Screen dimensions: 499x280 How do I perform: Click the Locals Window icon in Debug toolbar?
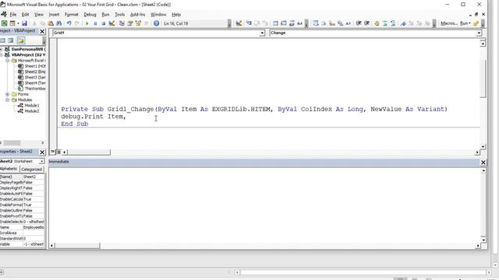[x=275, y=23]
